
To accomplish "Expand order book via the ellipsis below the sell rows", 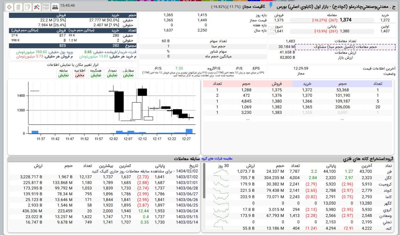I will pos(248,119).
